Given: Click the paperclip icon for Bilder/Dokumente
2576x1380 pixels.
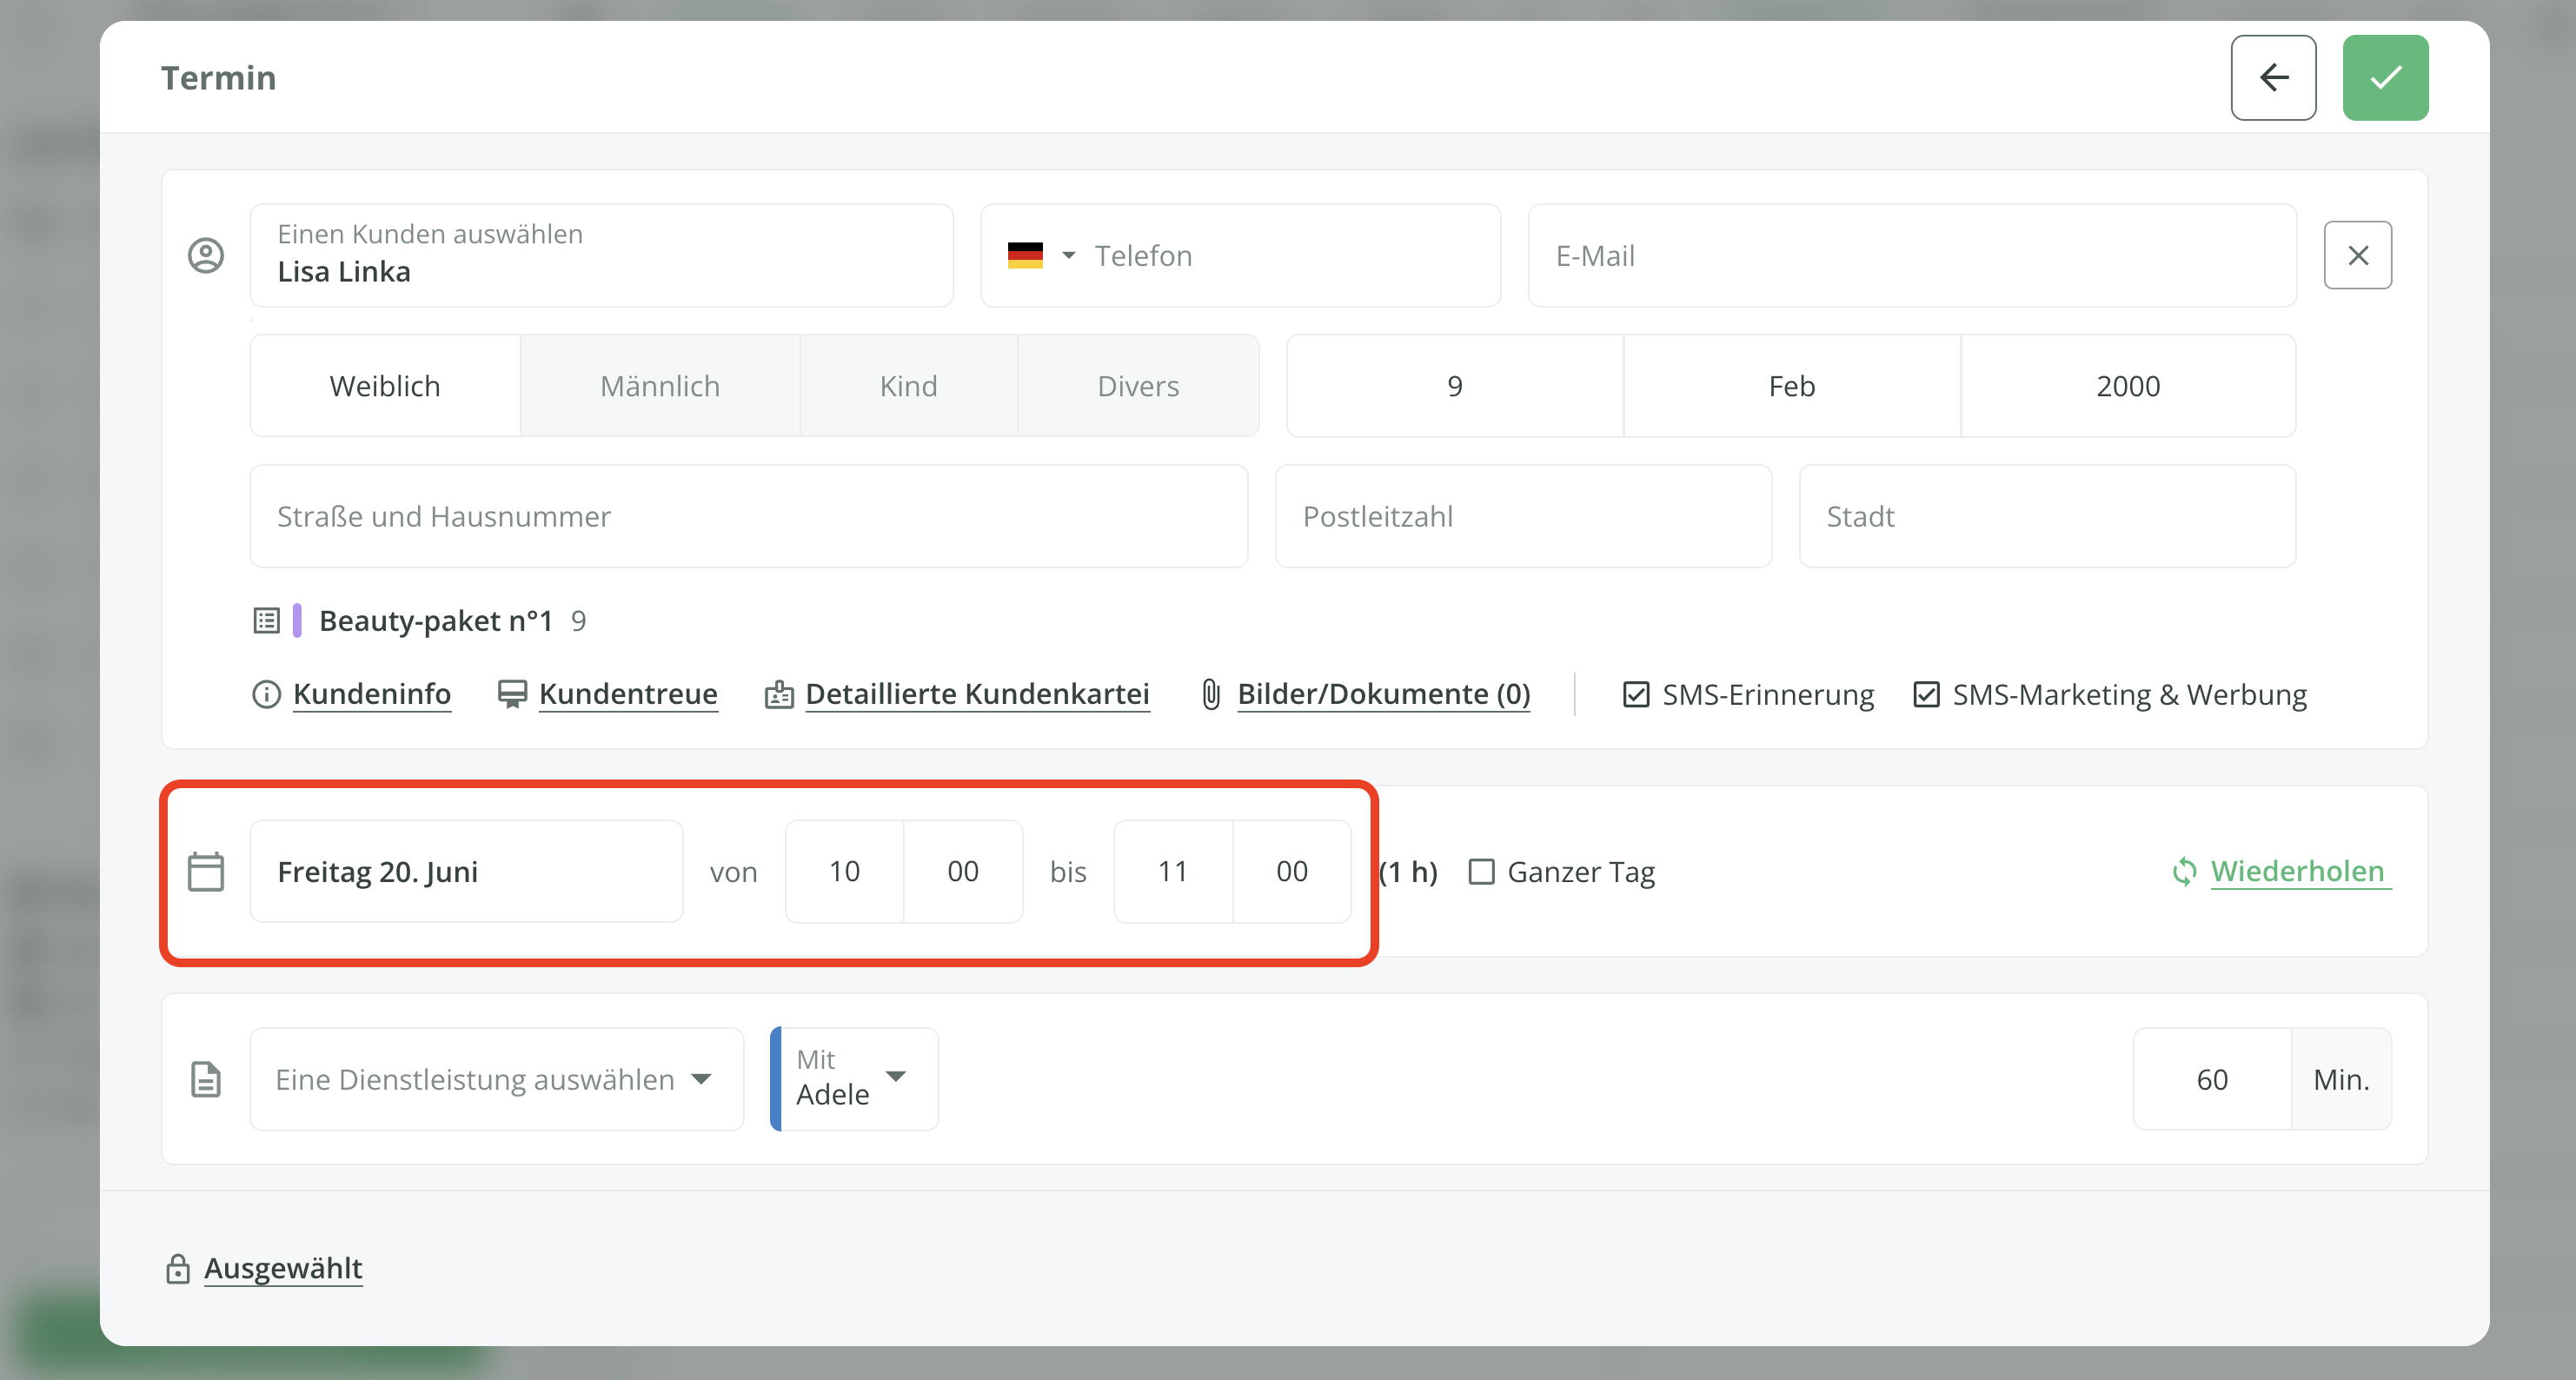Looking at the screenshot, I should (x=1210, y=694).
